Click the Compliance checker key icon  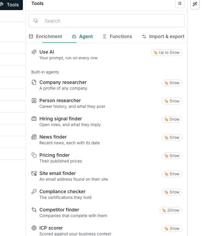34,191
